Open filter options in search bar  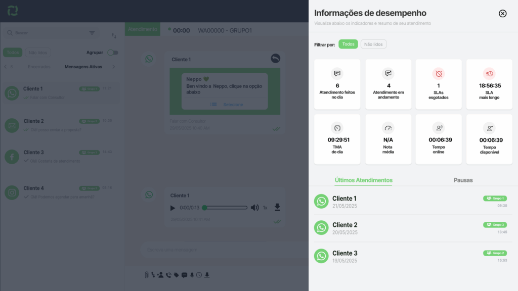click(x=92, y=33)
